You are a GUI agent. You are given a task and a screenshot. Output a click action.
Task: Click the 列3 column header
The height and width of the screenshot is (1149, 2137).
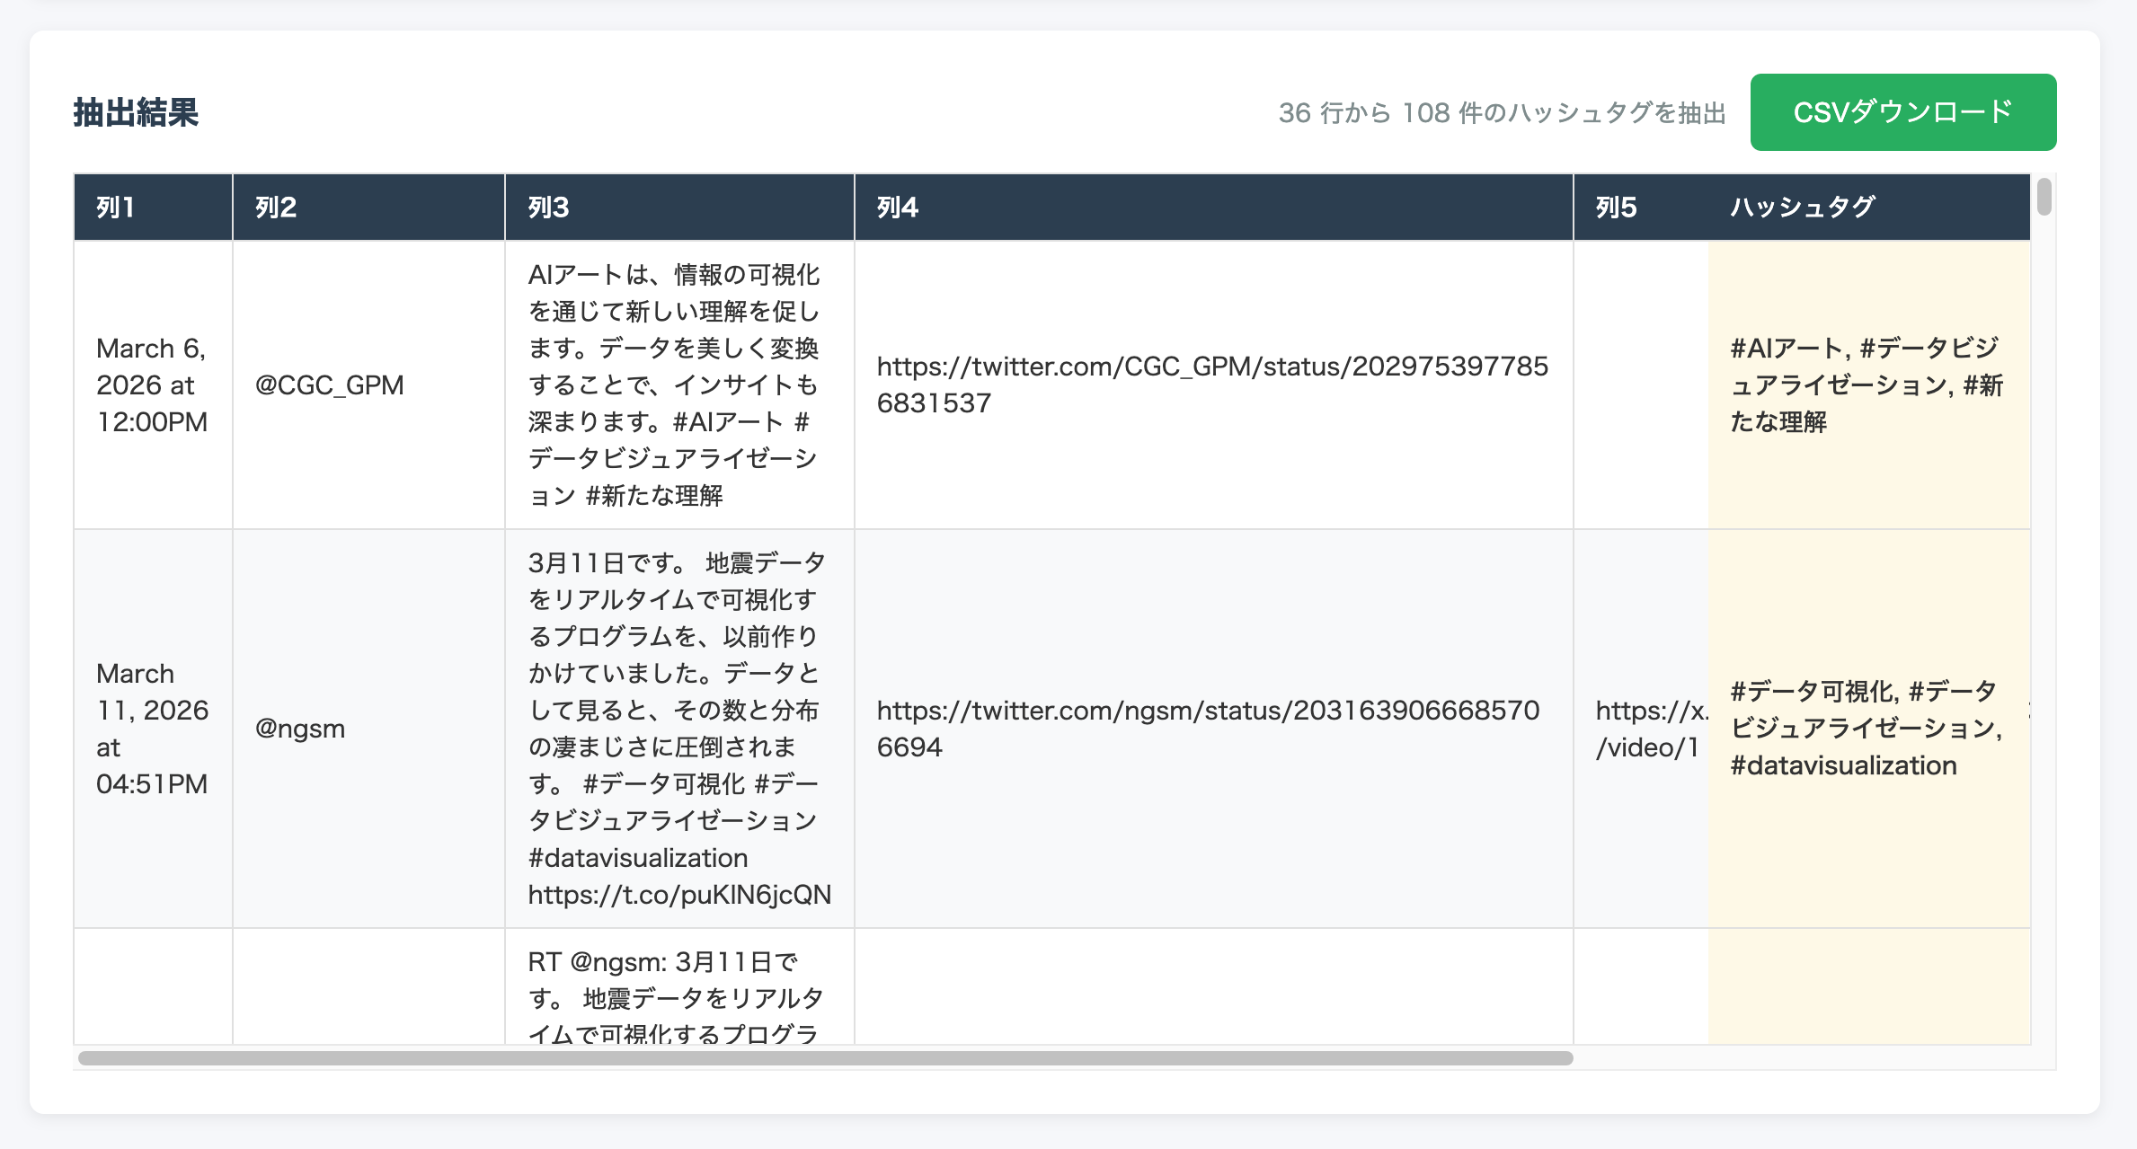pyautogui.click(x=548, y=208)
